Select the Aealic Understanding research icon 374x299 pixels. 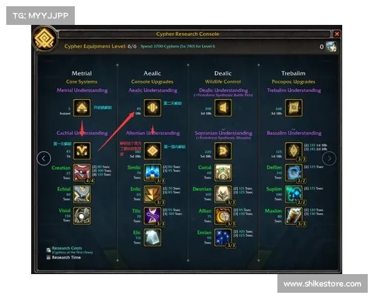click(153, 108)
